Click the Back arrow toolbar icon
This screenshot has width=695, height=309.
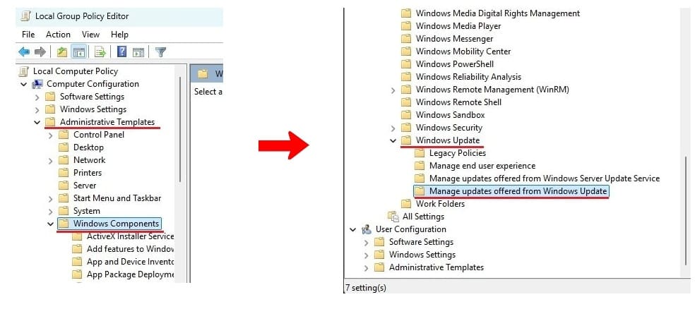(24, 52)
